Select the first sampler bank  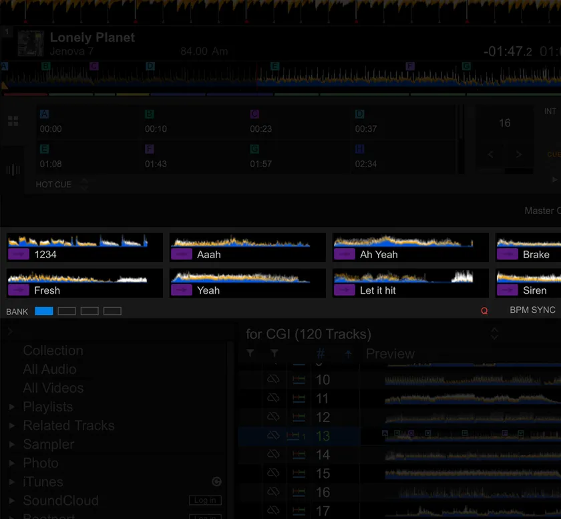44,311
